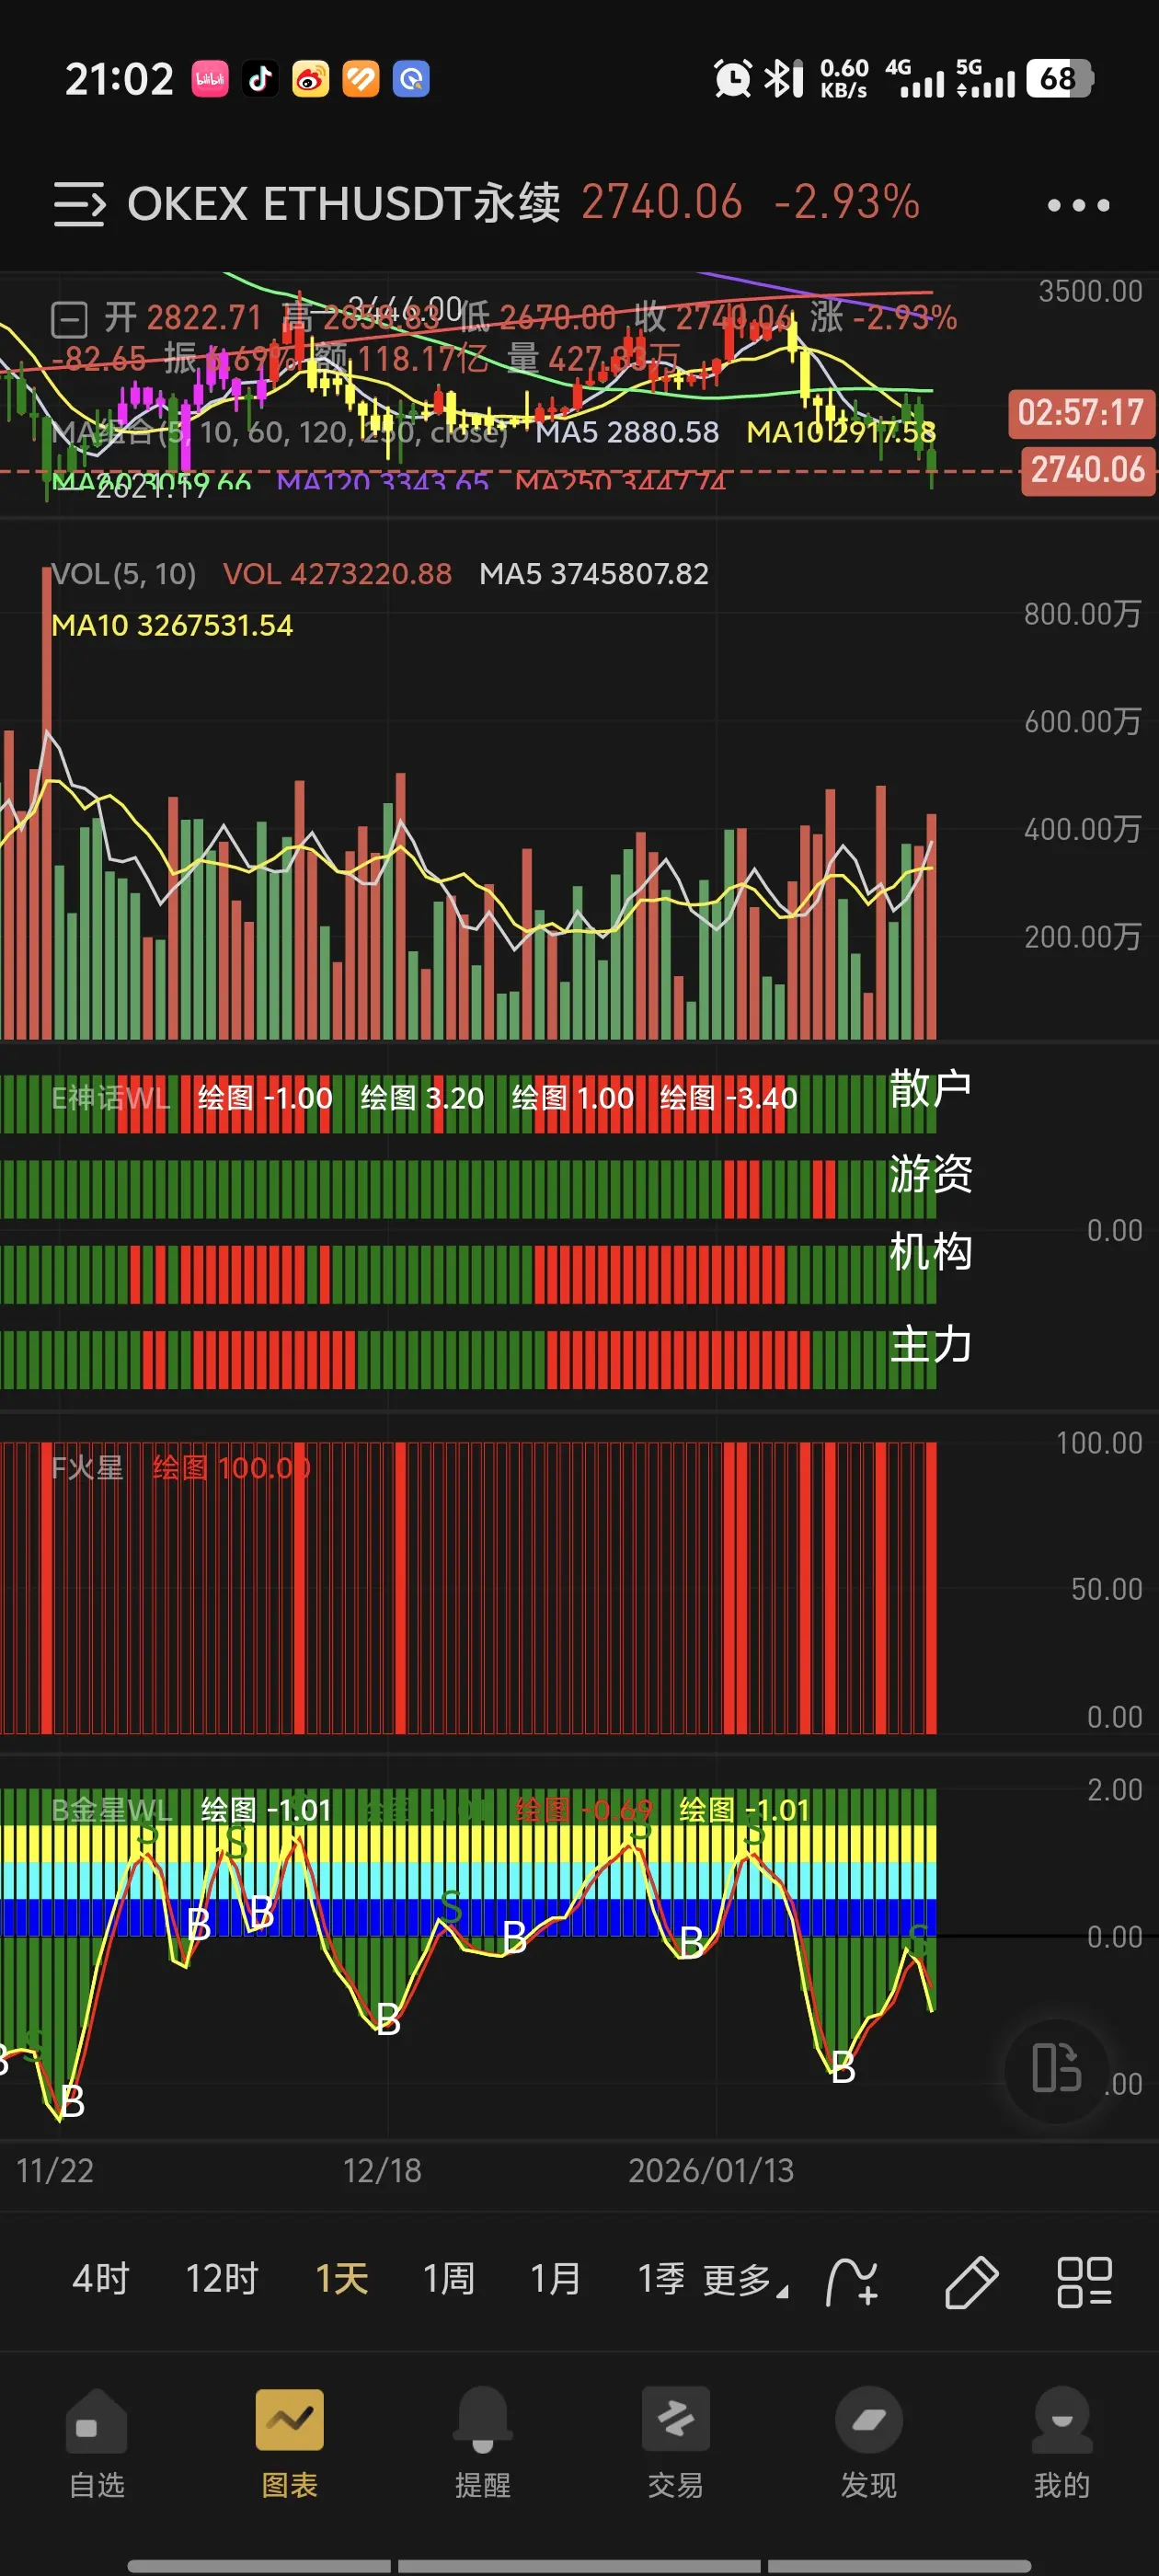Viewport: 1159px width, 2576px height.
Task: Tap the 2026/01/13 date marker
Action: click(x=711, y=2170)
